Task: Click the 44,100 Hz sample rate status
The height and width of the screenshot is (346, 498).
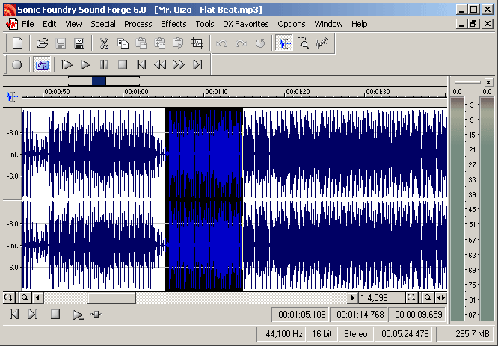Action: [x=281, y=334]
